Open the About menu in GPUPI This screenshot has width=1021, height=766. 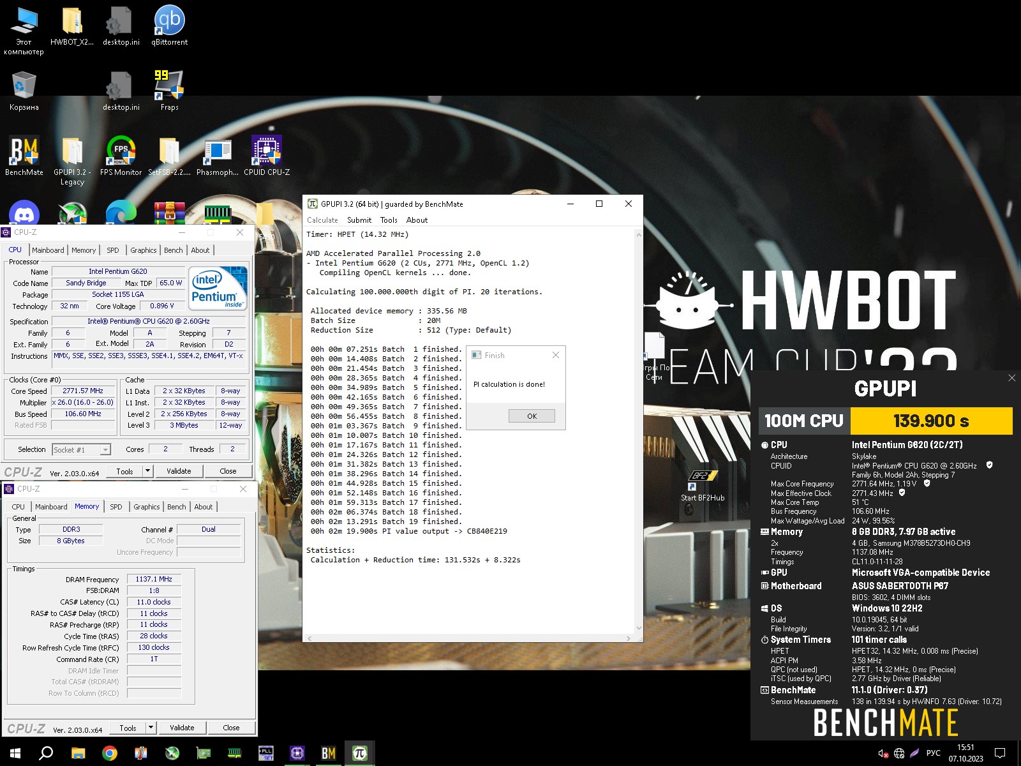[x=417, y=220]
